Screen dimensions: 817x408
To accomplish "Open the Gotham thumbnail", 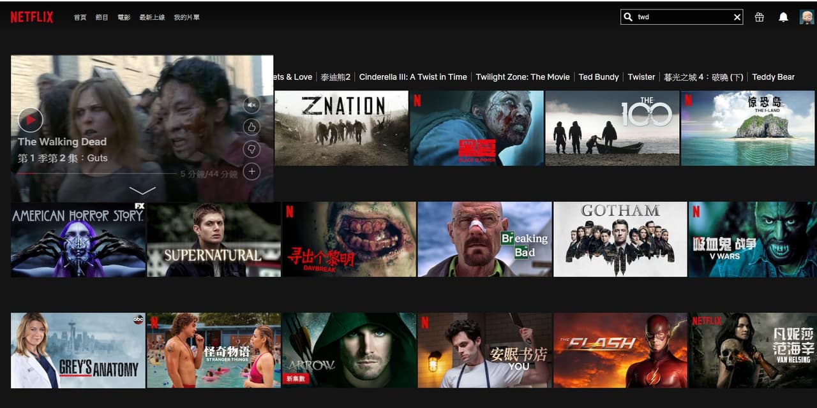I will point(620,239).
